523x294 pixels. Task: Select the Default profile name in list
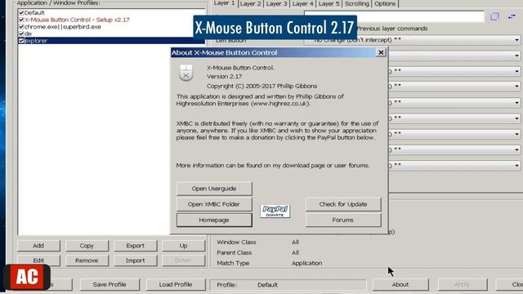(34, 13)
